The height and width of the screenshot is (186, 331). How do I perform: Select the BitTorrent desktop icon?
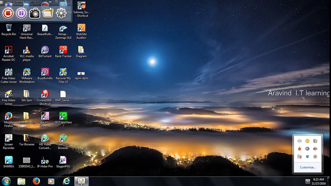[45, 52]
